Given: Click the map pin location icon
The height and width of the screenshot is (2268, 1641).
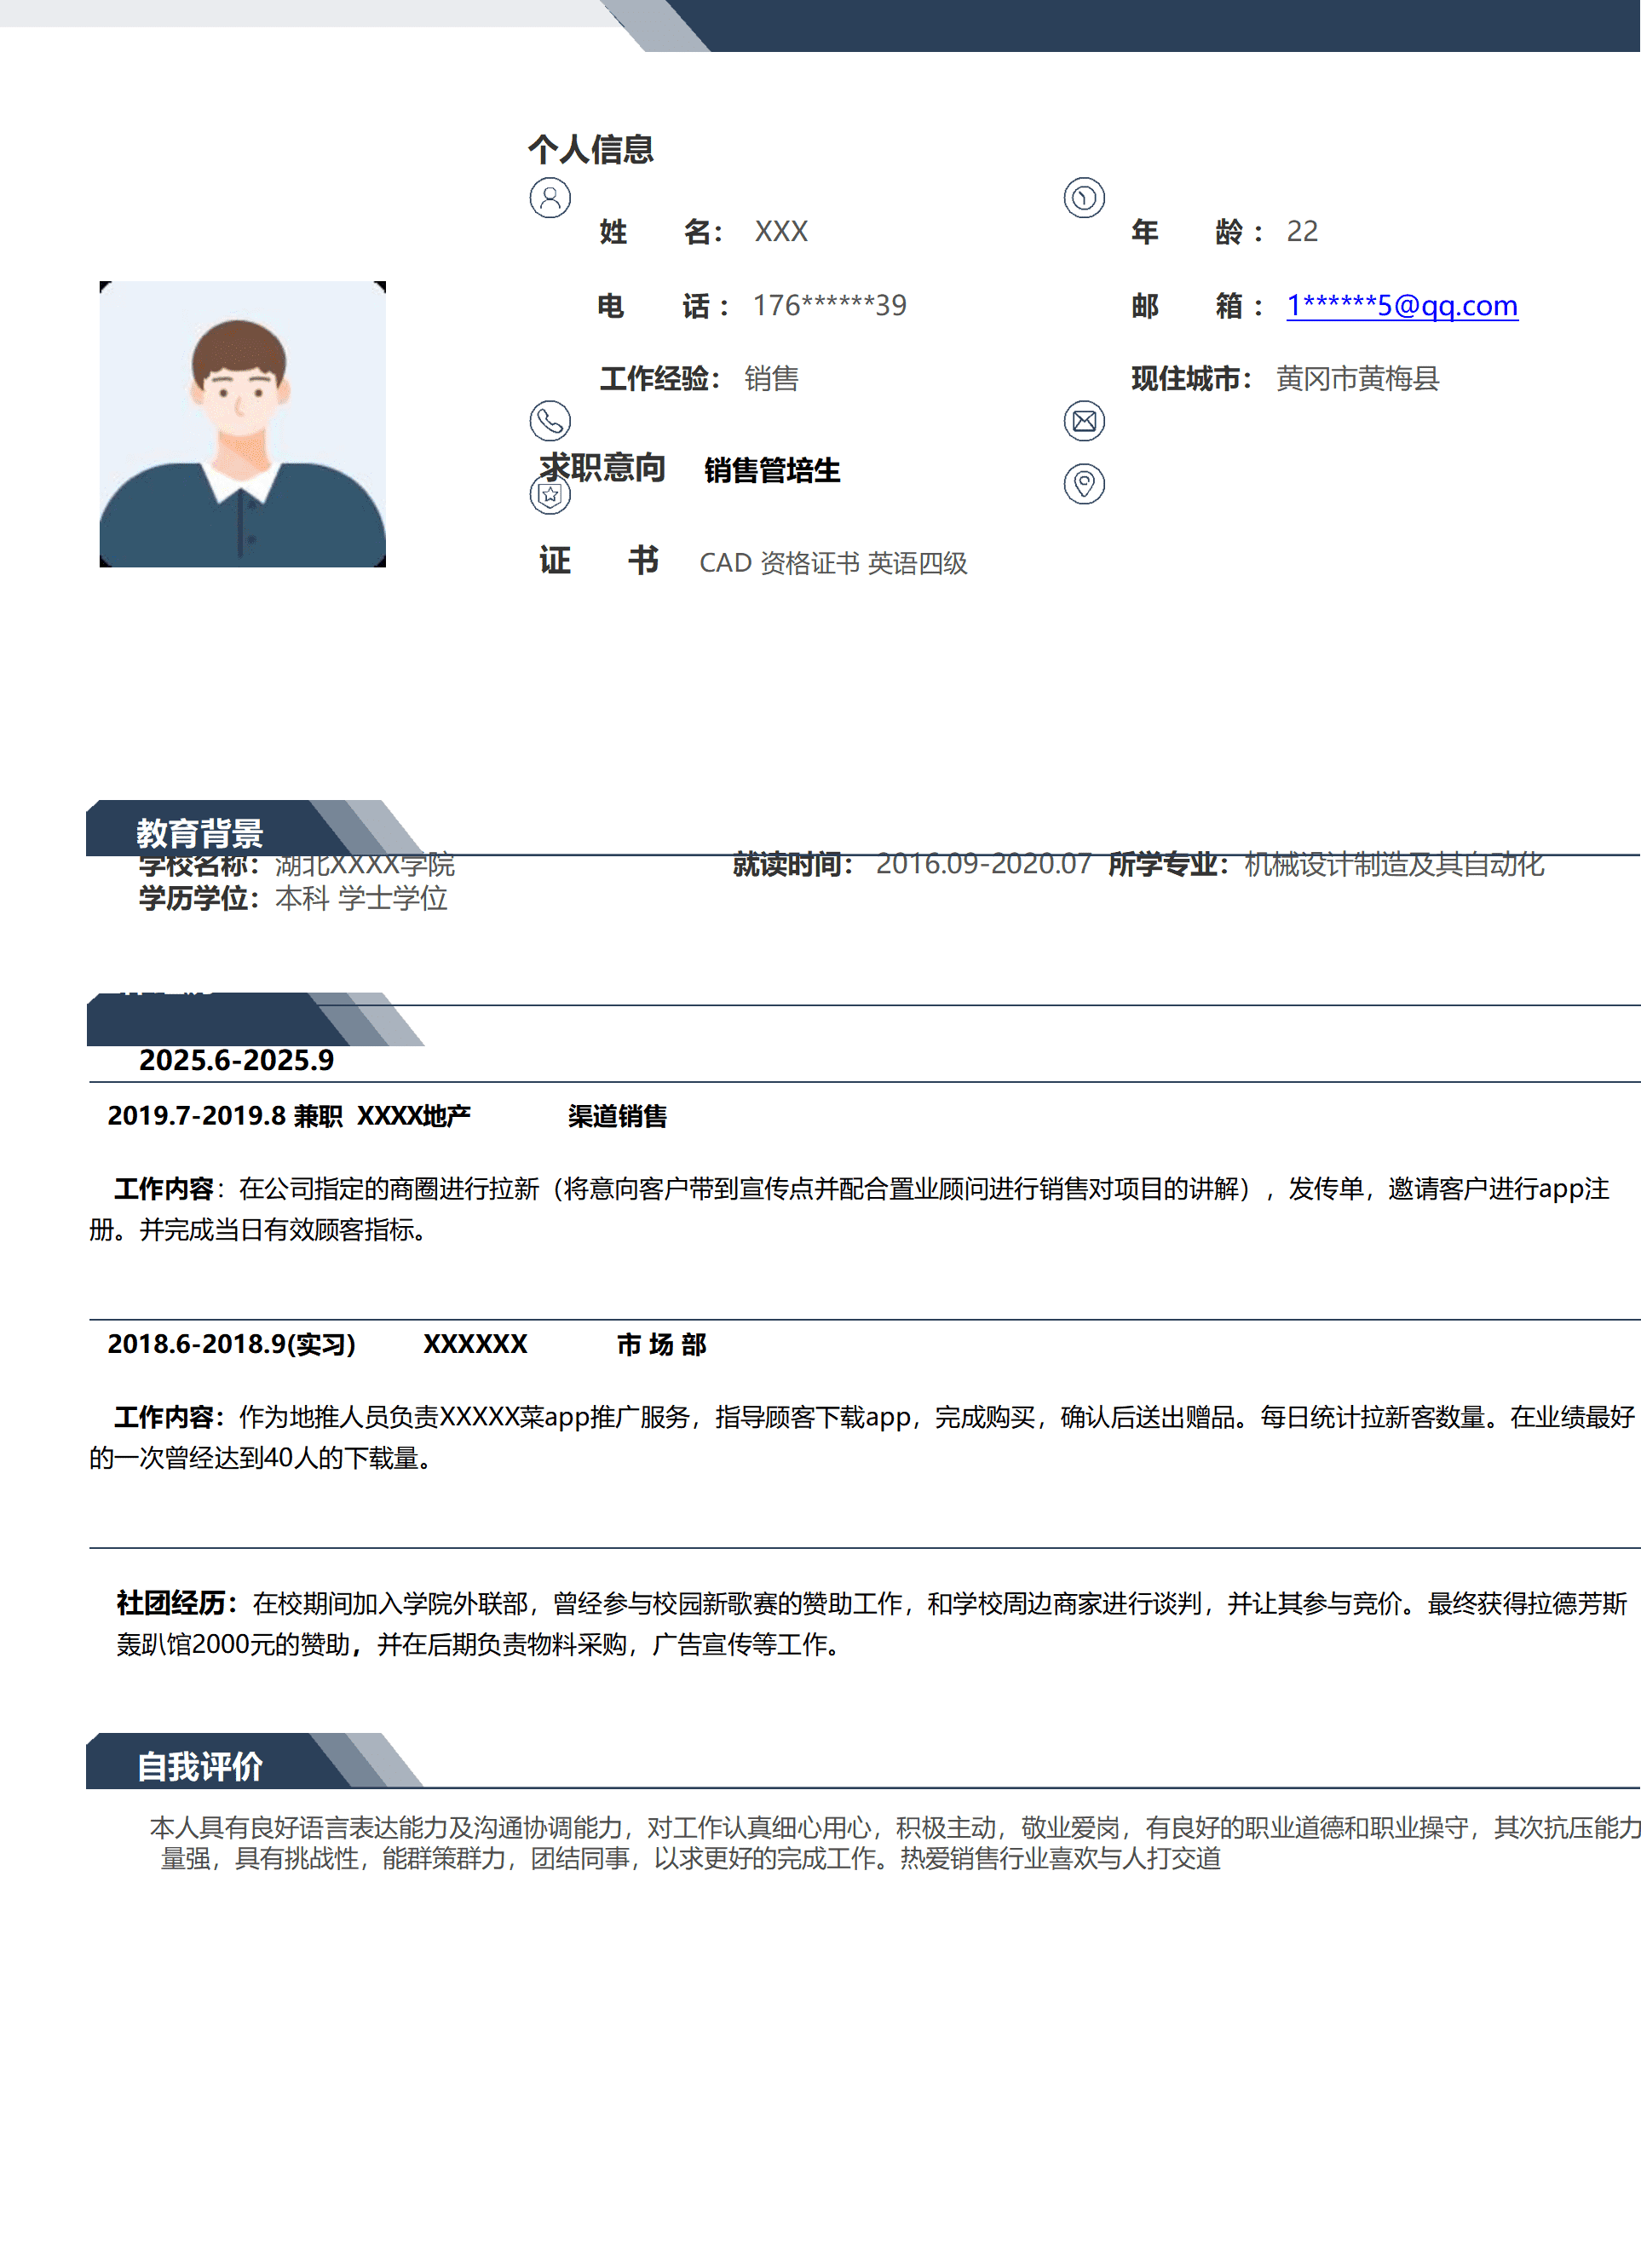Looking at the screenshot, I should 1084,484.
